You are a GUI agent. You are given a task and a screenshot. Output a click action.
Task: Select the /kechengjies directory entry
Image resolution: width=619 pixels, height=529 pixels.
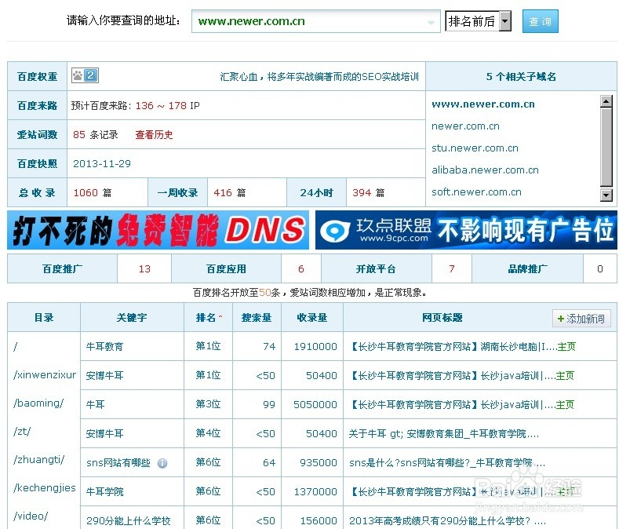point(44,488)
